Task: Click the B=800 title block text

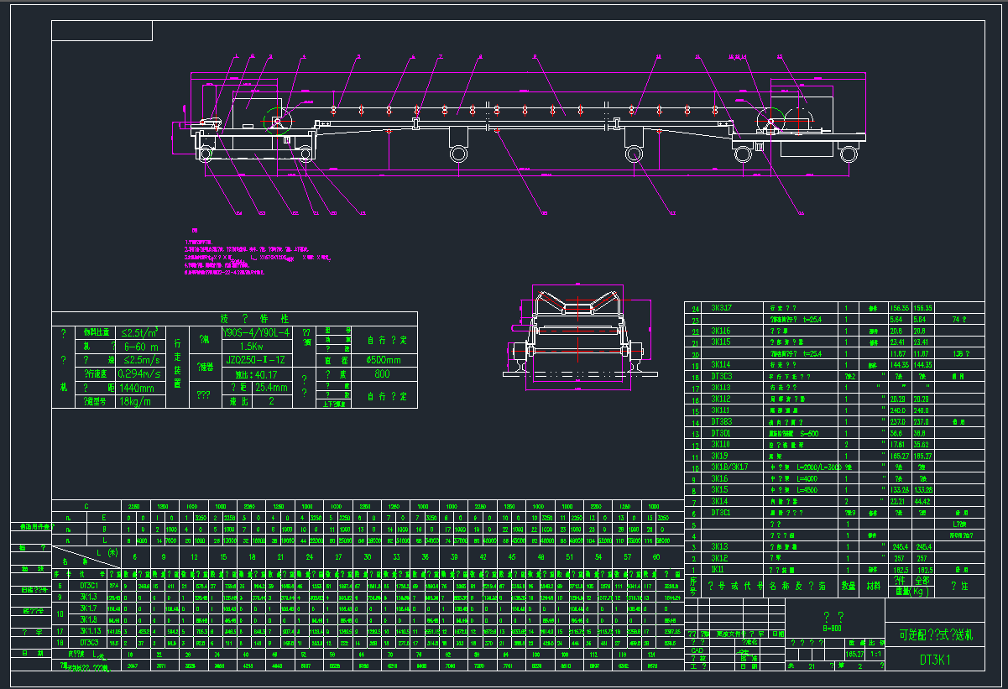Action: coord(832,628)
